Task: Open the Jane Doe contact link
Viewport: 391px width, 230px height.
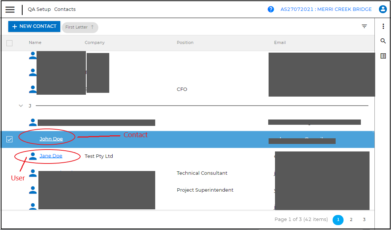Action: [x=51, y=156]
